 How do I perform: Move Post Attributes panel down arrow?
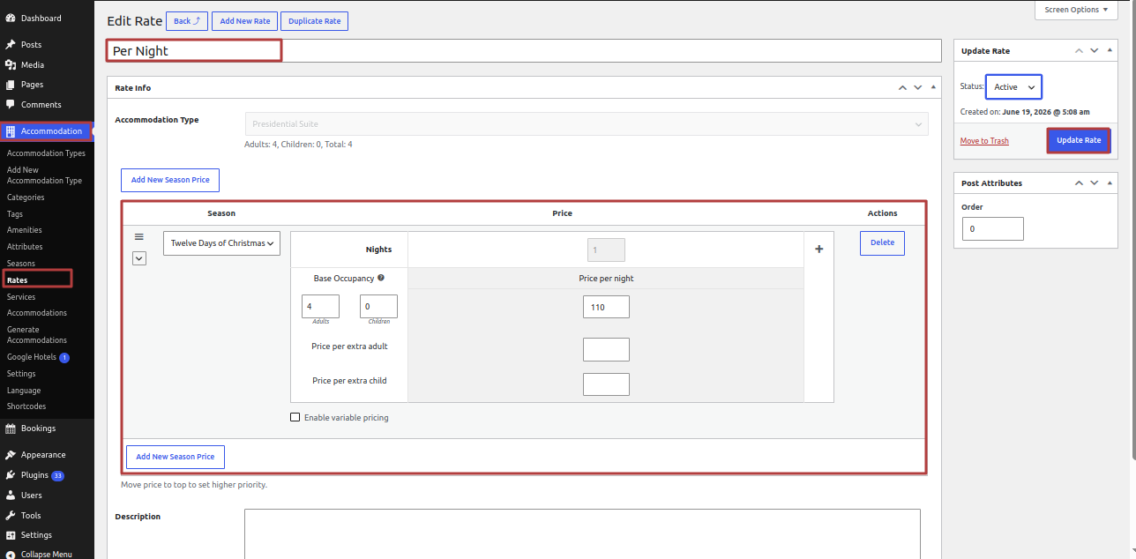(1095, 183)
